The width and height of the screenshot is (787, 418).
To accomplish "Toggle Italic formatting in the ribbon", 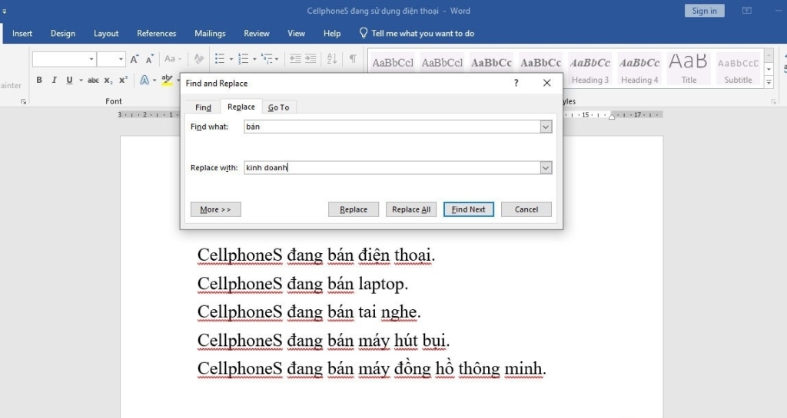I will click(x=55, y=80).
